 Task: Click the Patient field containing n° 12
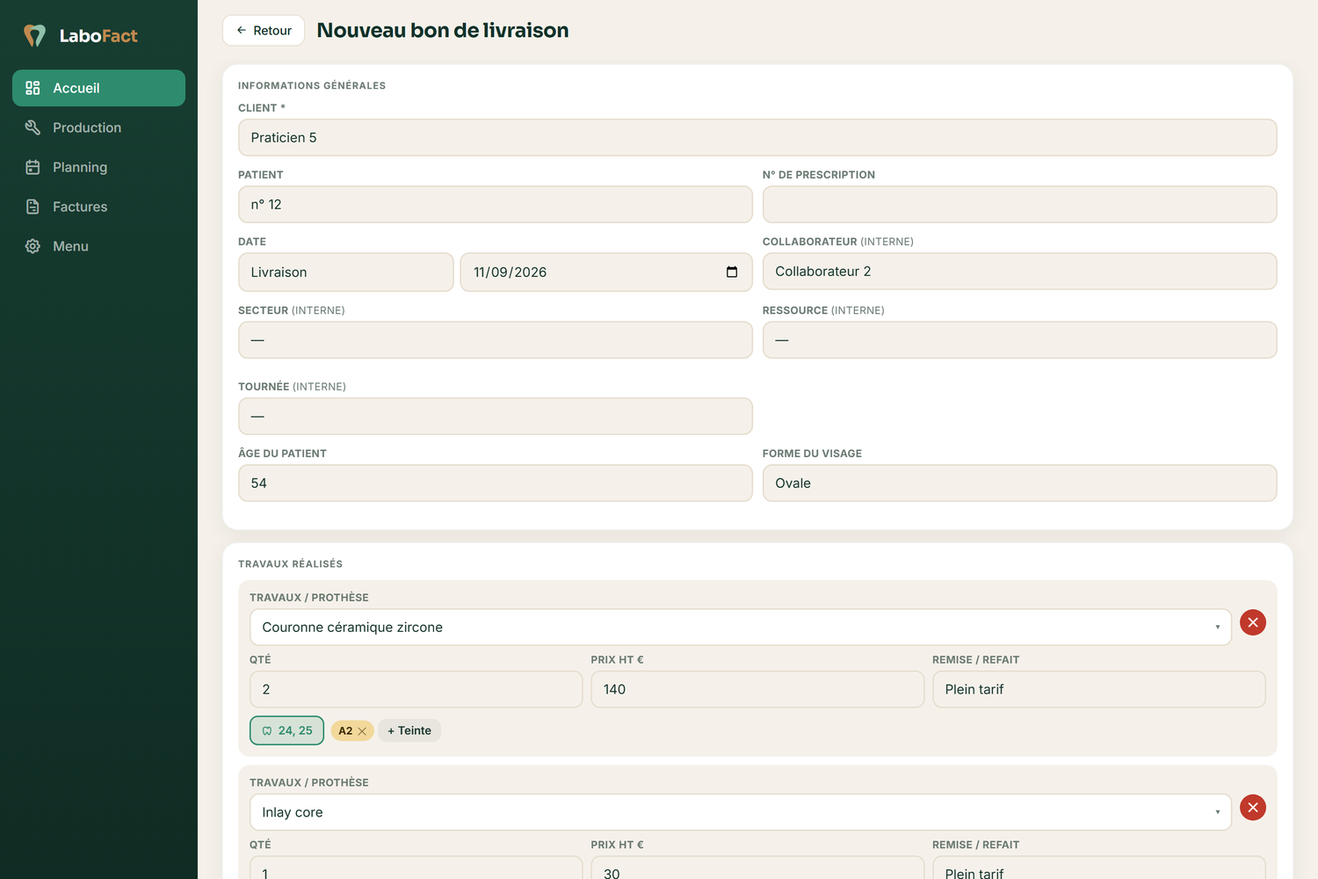point(496,205)
